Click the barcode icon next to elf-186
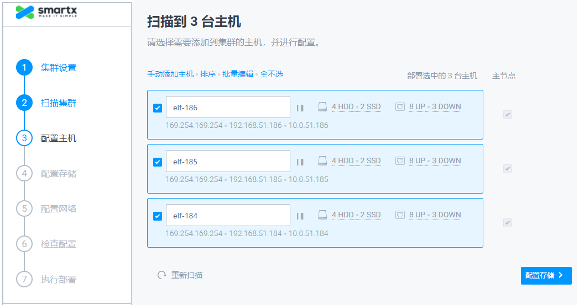 coord(301,108)
